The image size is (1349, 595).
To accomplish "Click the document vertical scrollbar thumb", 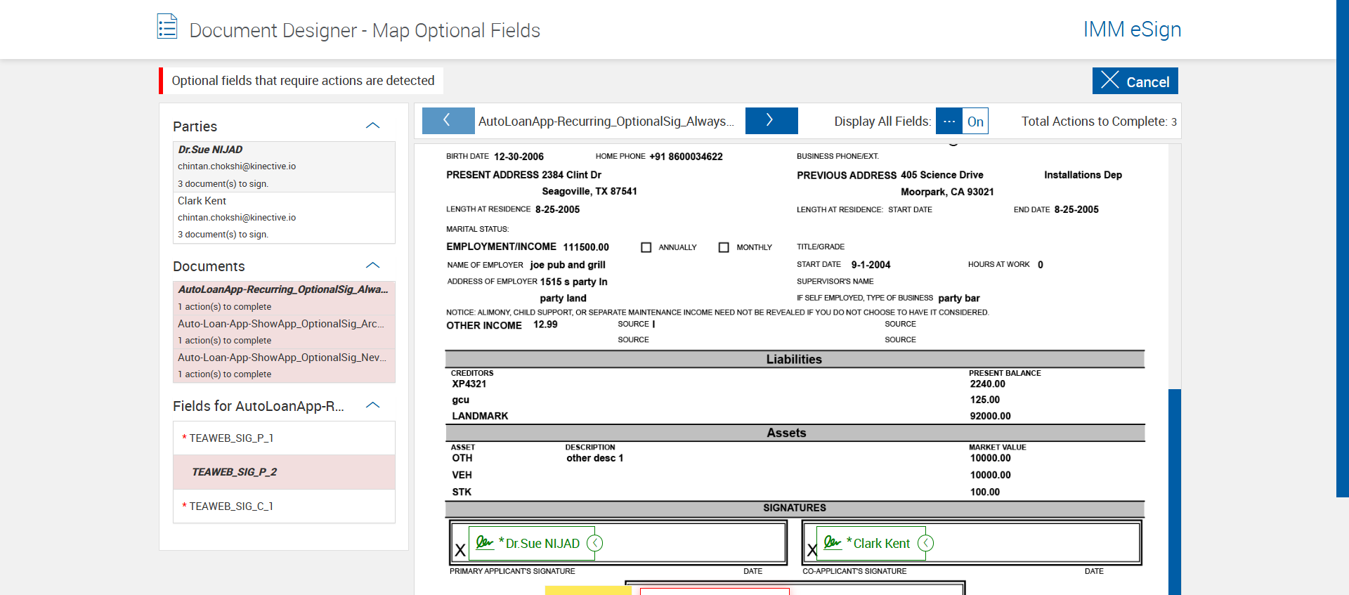I will [1174, 492].
